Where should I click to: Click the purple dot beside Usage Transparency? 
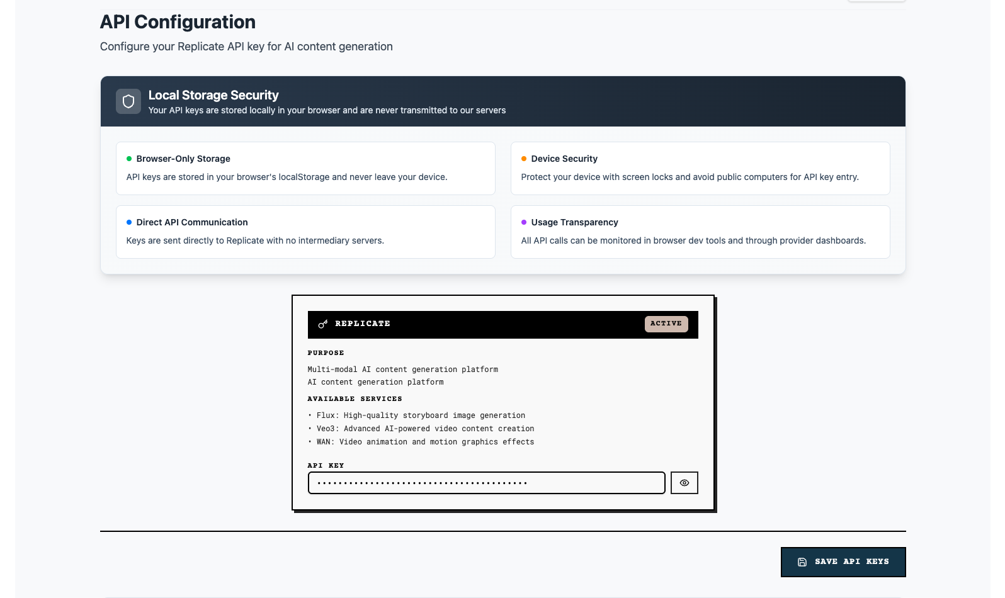pos(524,222)
